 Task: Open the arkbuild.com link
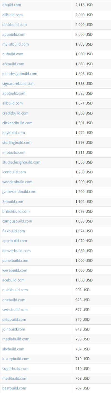[x=13, y=64]
